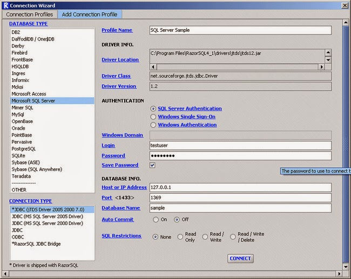Click the Auto Commit link

[x=118, y=220]
